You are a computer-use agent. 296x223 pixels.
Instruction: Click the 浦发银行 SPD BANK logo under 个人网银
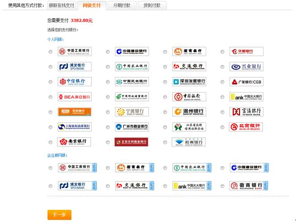74,66
